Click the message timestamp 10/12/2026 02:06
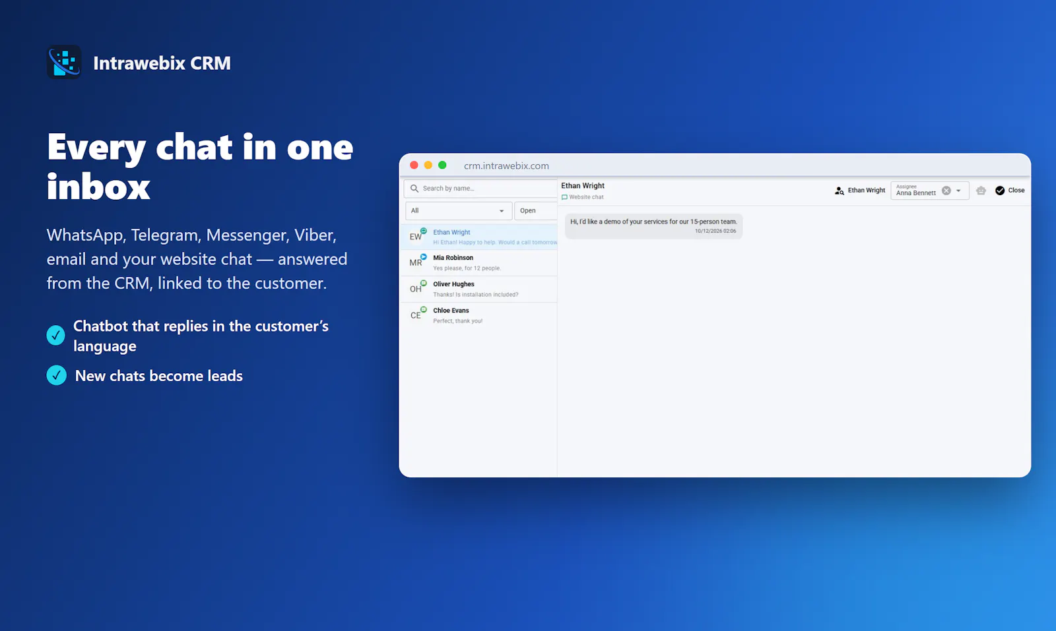Screen dimensions: 1056x631 [715, 231]
